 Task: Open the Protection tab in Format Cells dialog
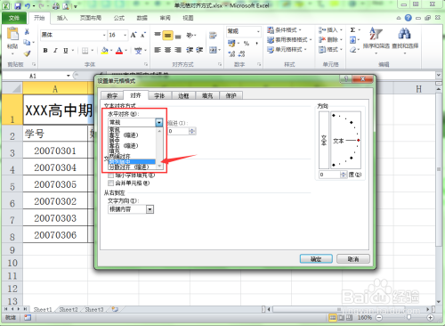click(x=231, y=95)
